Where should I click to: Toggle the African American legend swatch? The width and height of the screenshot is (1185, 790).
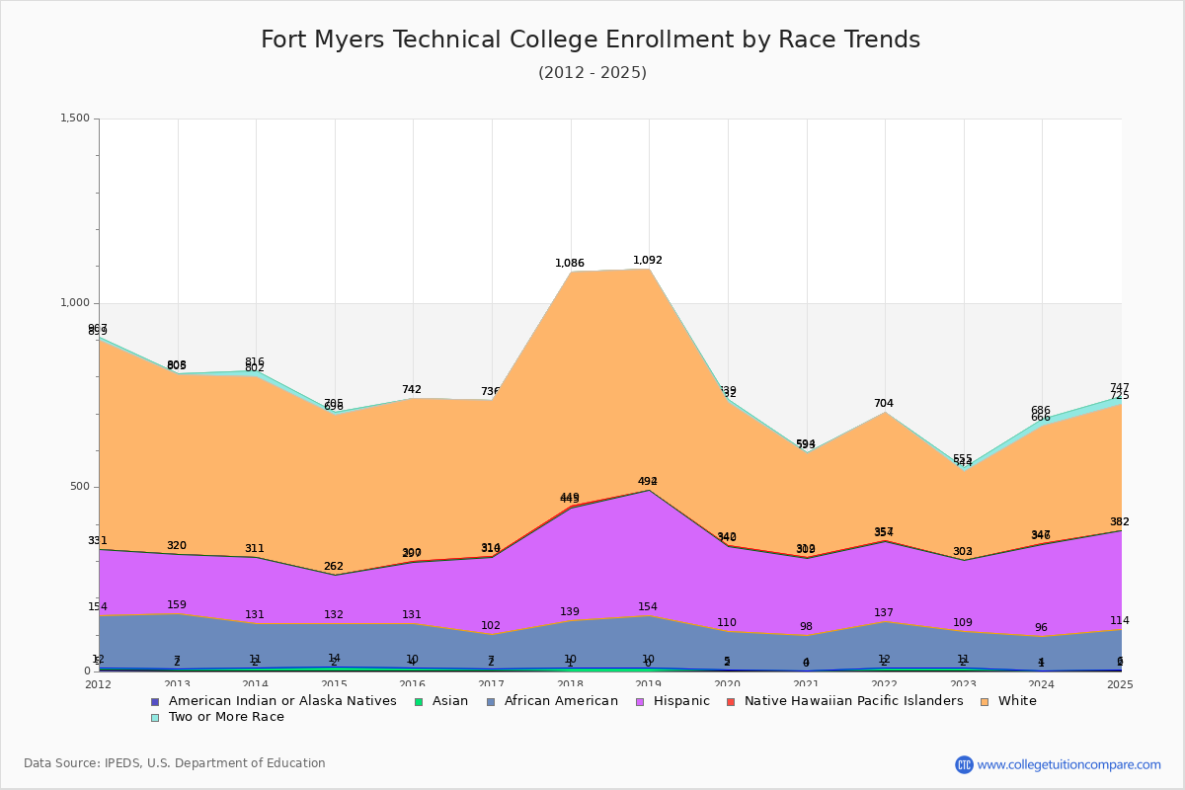(x=491, y=701)
